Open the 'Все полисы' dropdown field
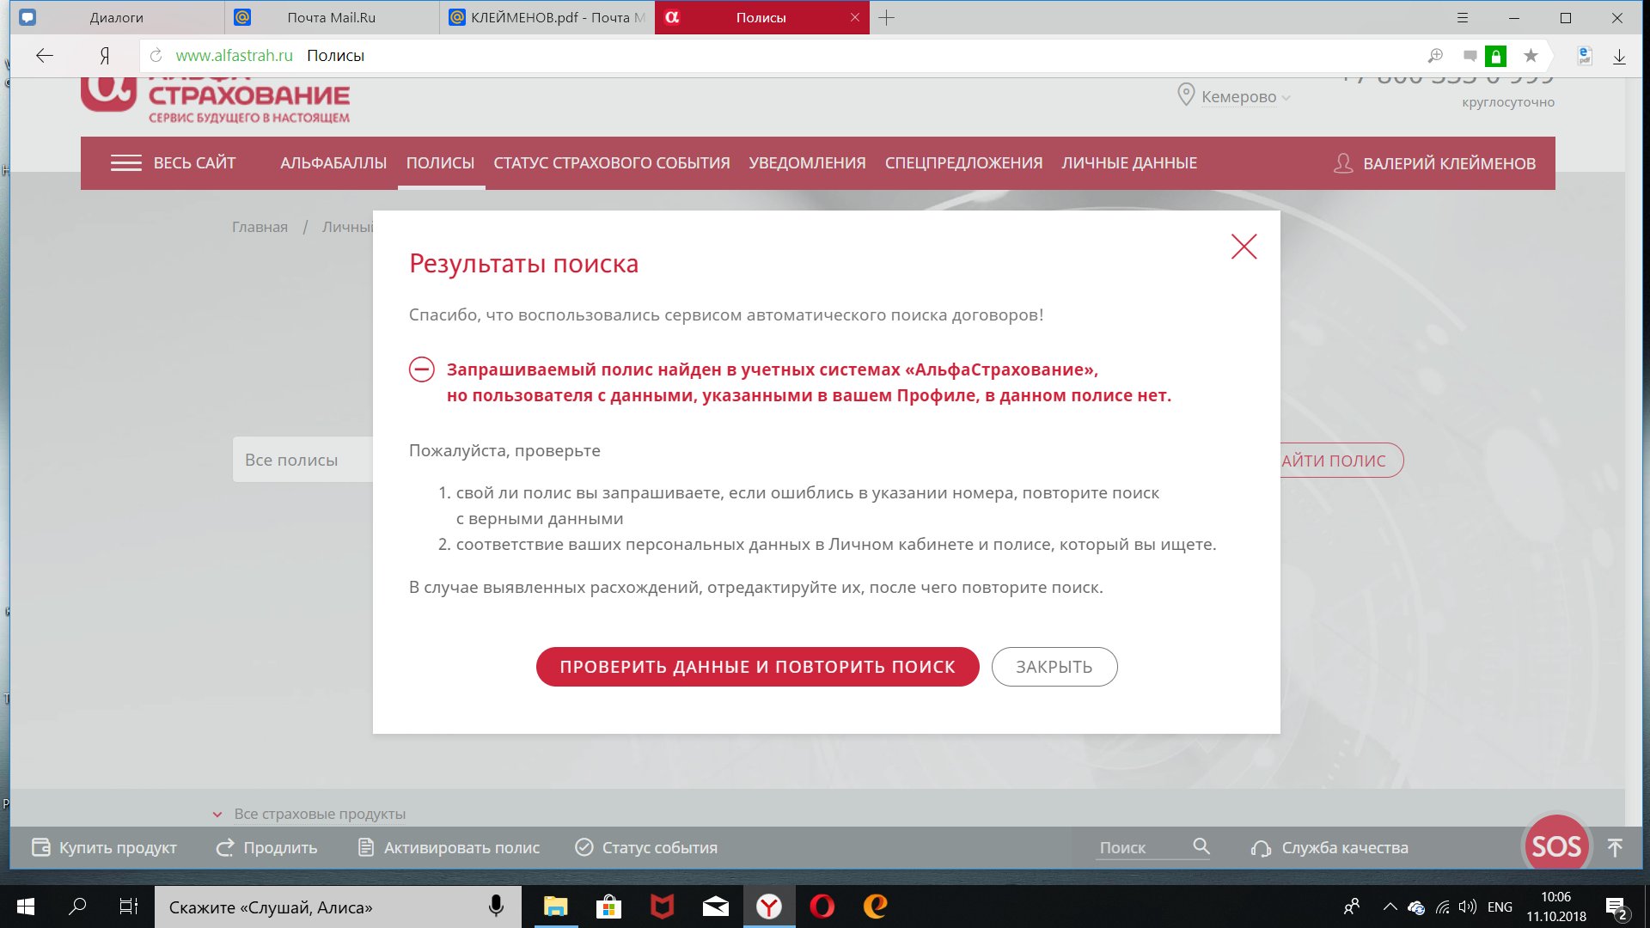 pyautogui.click(x=302, y=460)
